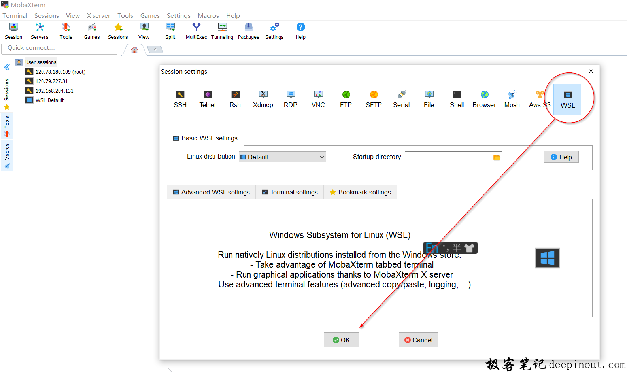Open the Games toolbar icon
The height and width of the screenshot is (372, 627).
click(x=92, y=31)
